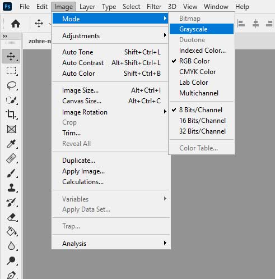Screen dimensions: 275x279
Task: Select the Eraser tool
Action: [x=12, y=217]
